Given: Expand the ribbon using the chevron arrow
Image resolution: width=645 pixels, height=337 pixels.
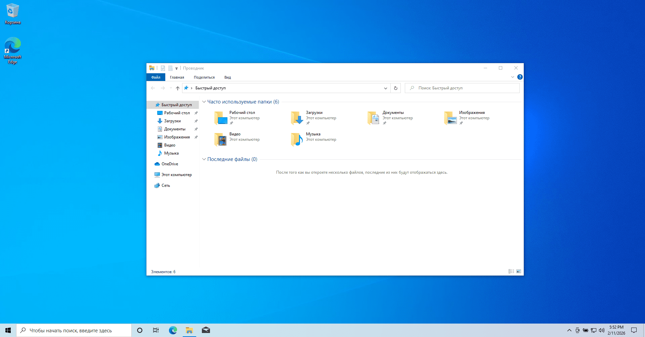Looking at the screenshot, I should (x=513, y=77).
